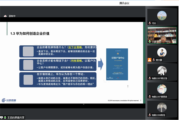This screenshot has width=179, height=120.
Task: Click the green mic icon on 王坚's video
Action: [x=150, y=41]
